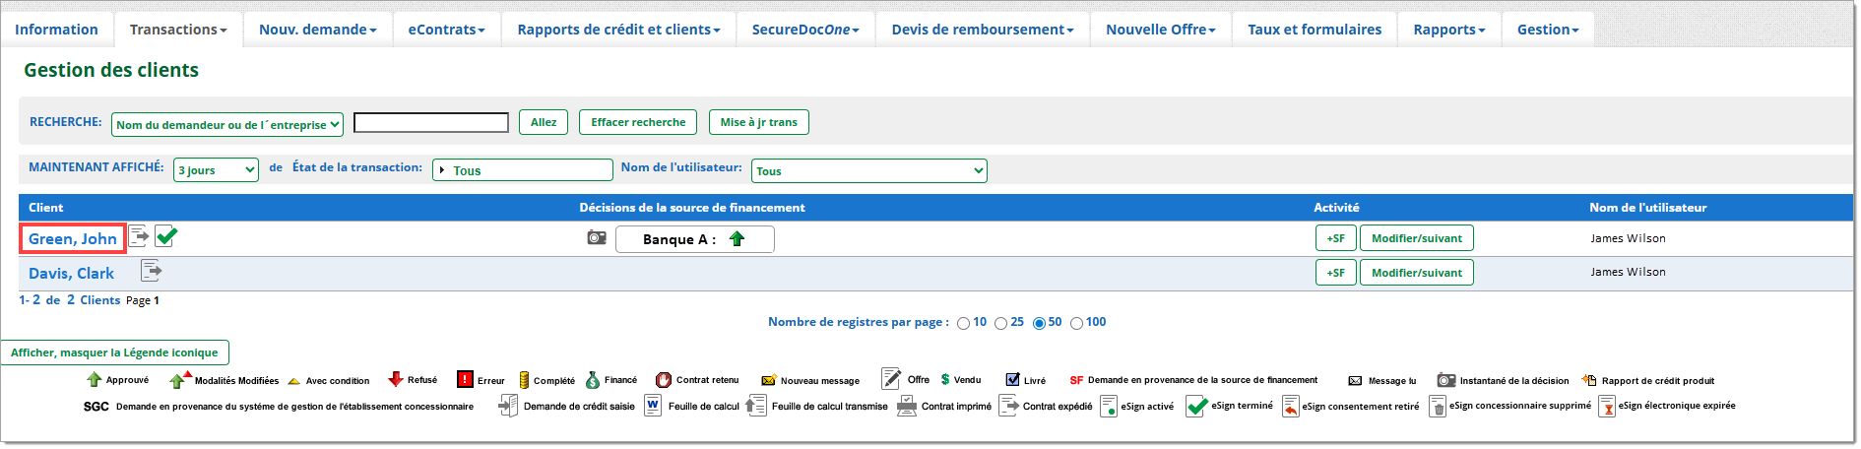Open the Taux et formulaires tab
1861x449 pixels.
coord(1314,30)
